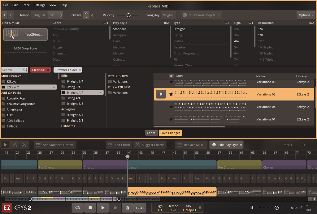Stop playback in transport
The image size is (317, 214).
click(x=90, y=208)
